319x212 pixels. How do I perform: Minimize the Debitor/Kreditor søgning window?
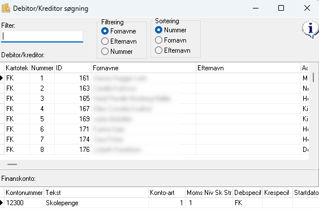pyautogui.click(x=256, y=8)
